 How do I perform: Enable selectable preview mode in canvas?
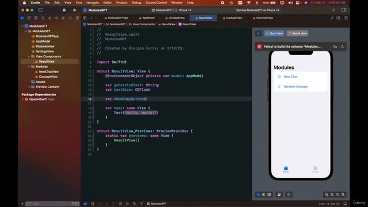coord(263,194)
